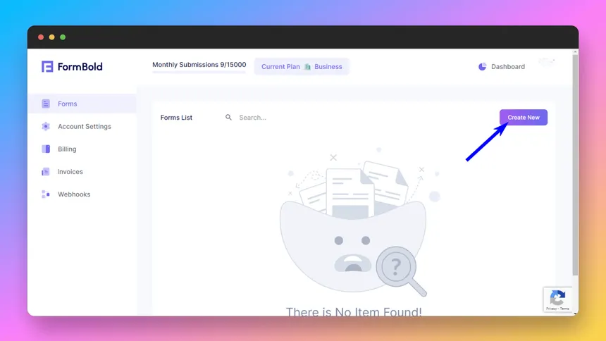Screen dimensions: 606x341
Task: Click the Business plan building icon
Action: (307, 67)
